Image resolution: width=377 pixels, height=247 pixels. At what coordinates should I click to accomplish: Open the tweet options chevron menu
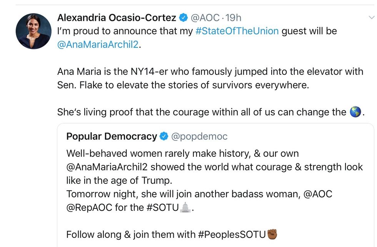point(371,17)
